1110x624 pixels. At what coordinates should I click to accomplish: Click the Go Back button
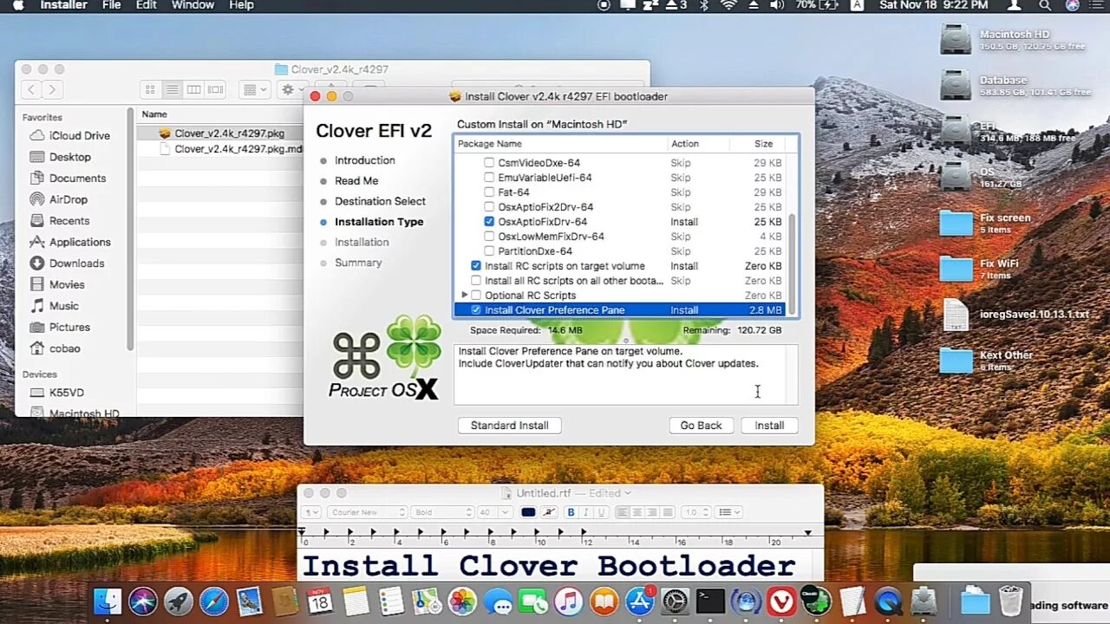click(x=701, y=426)
